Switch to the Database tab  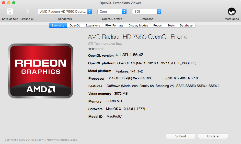(x=186, y=25)
